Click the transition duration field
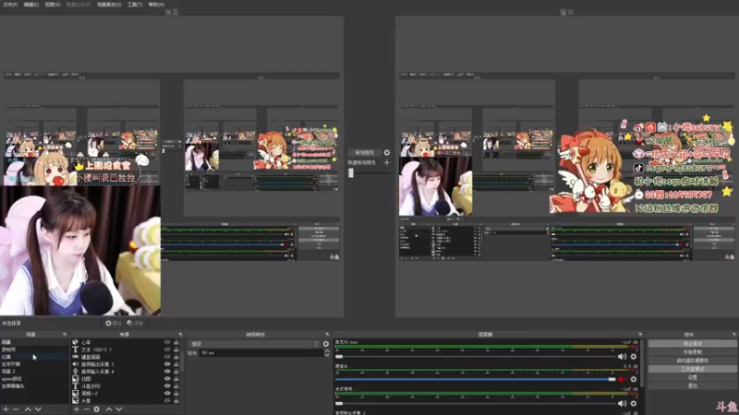 click(x=261, y=353)
